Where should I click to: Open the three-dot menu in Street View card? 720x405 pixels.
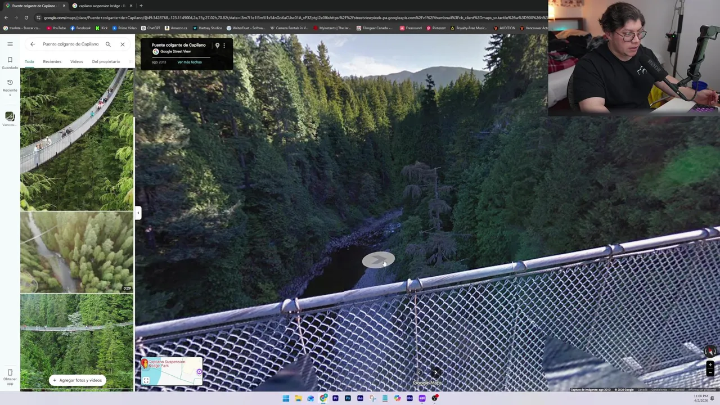224,46
